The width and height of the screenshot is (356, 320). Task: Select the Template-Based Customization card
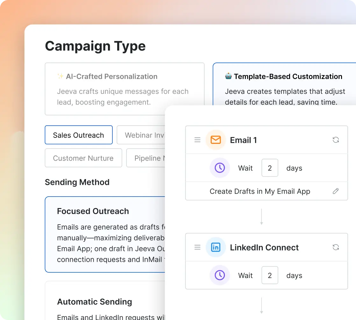(284, 84)
